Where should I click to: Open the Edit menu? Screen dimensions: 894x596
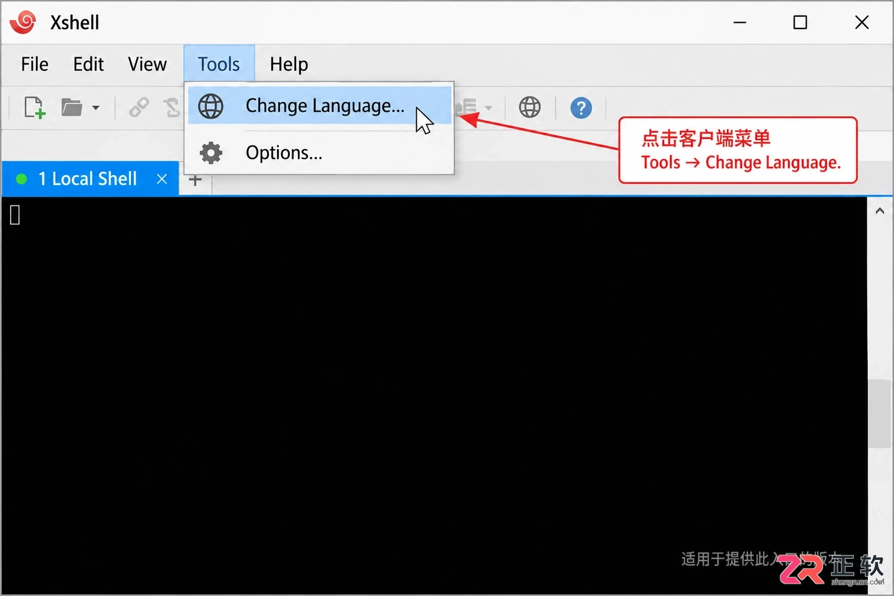(88, 64)
